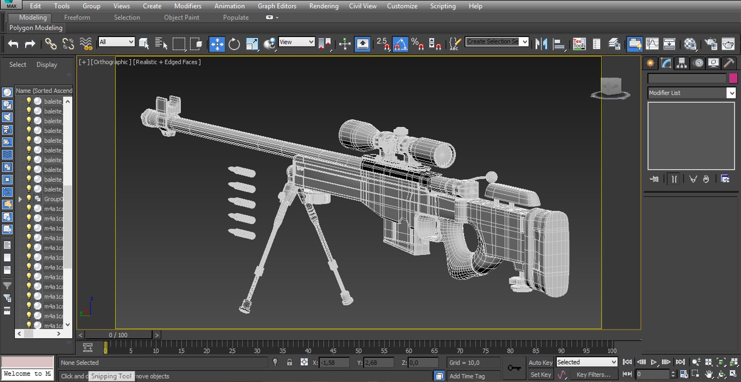
Task: Open the Motion command panel tab
Action: click(x=698, y=63)
